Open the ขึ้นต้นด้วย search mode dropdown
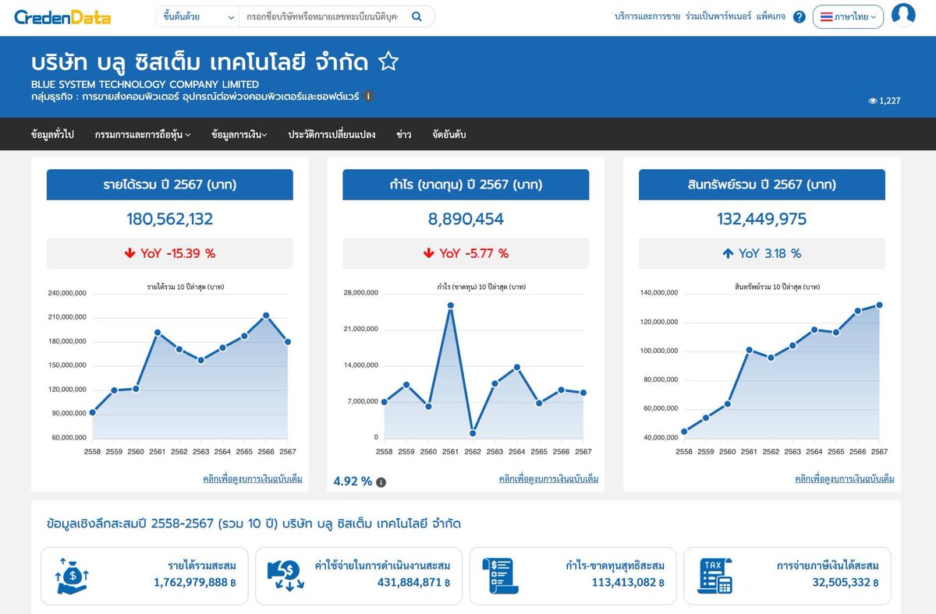Image resolution: width=936 pixels, height=614 pixels. 197,16
